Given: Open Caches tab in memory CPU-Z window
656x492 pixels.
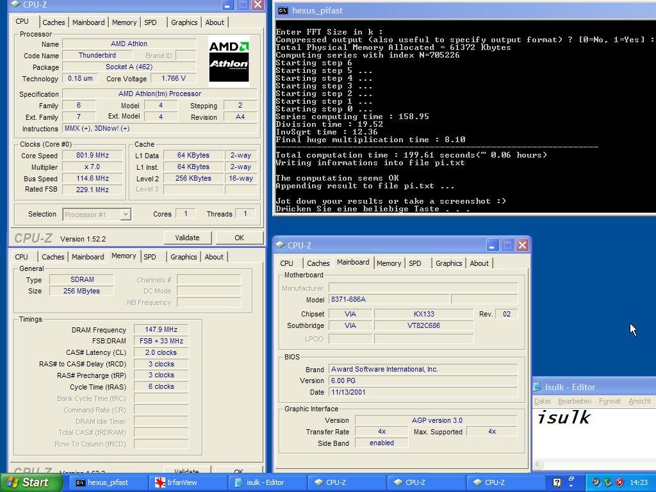Looking at the screenshot, I should [x=53, y=257].
